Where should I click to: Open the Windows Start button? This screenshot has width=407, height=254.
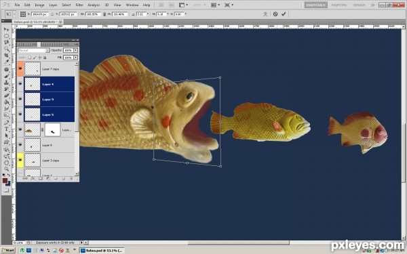tap(8, 251)
